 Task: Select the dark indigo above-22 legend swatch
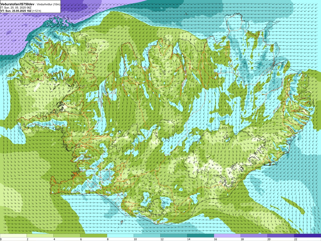point(307,236)
